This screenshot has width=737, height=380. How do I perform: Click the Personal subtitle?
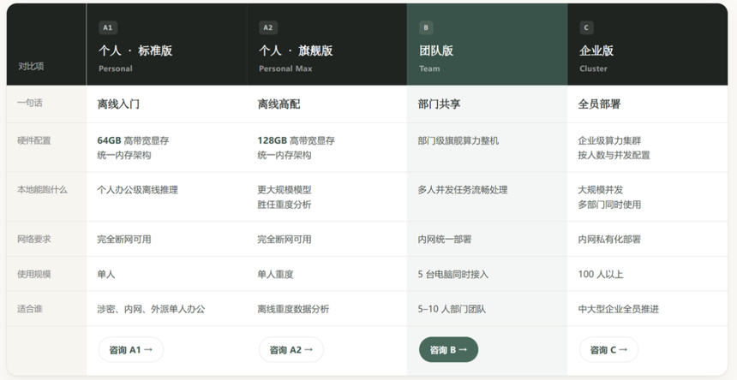pyautogui.click(x=115, y=68)
